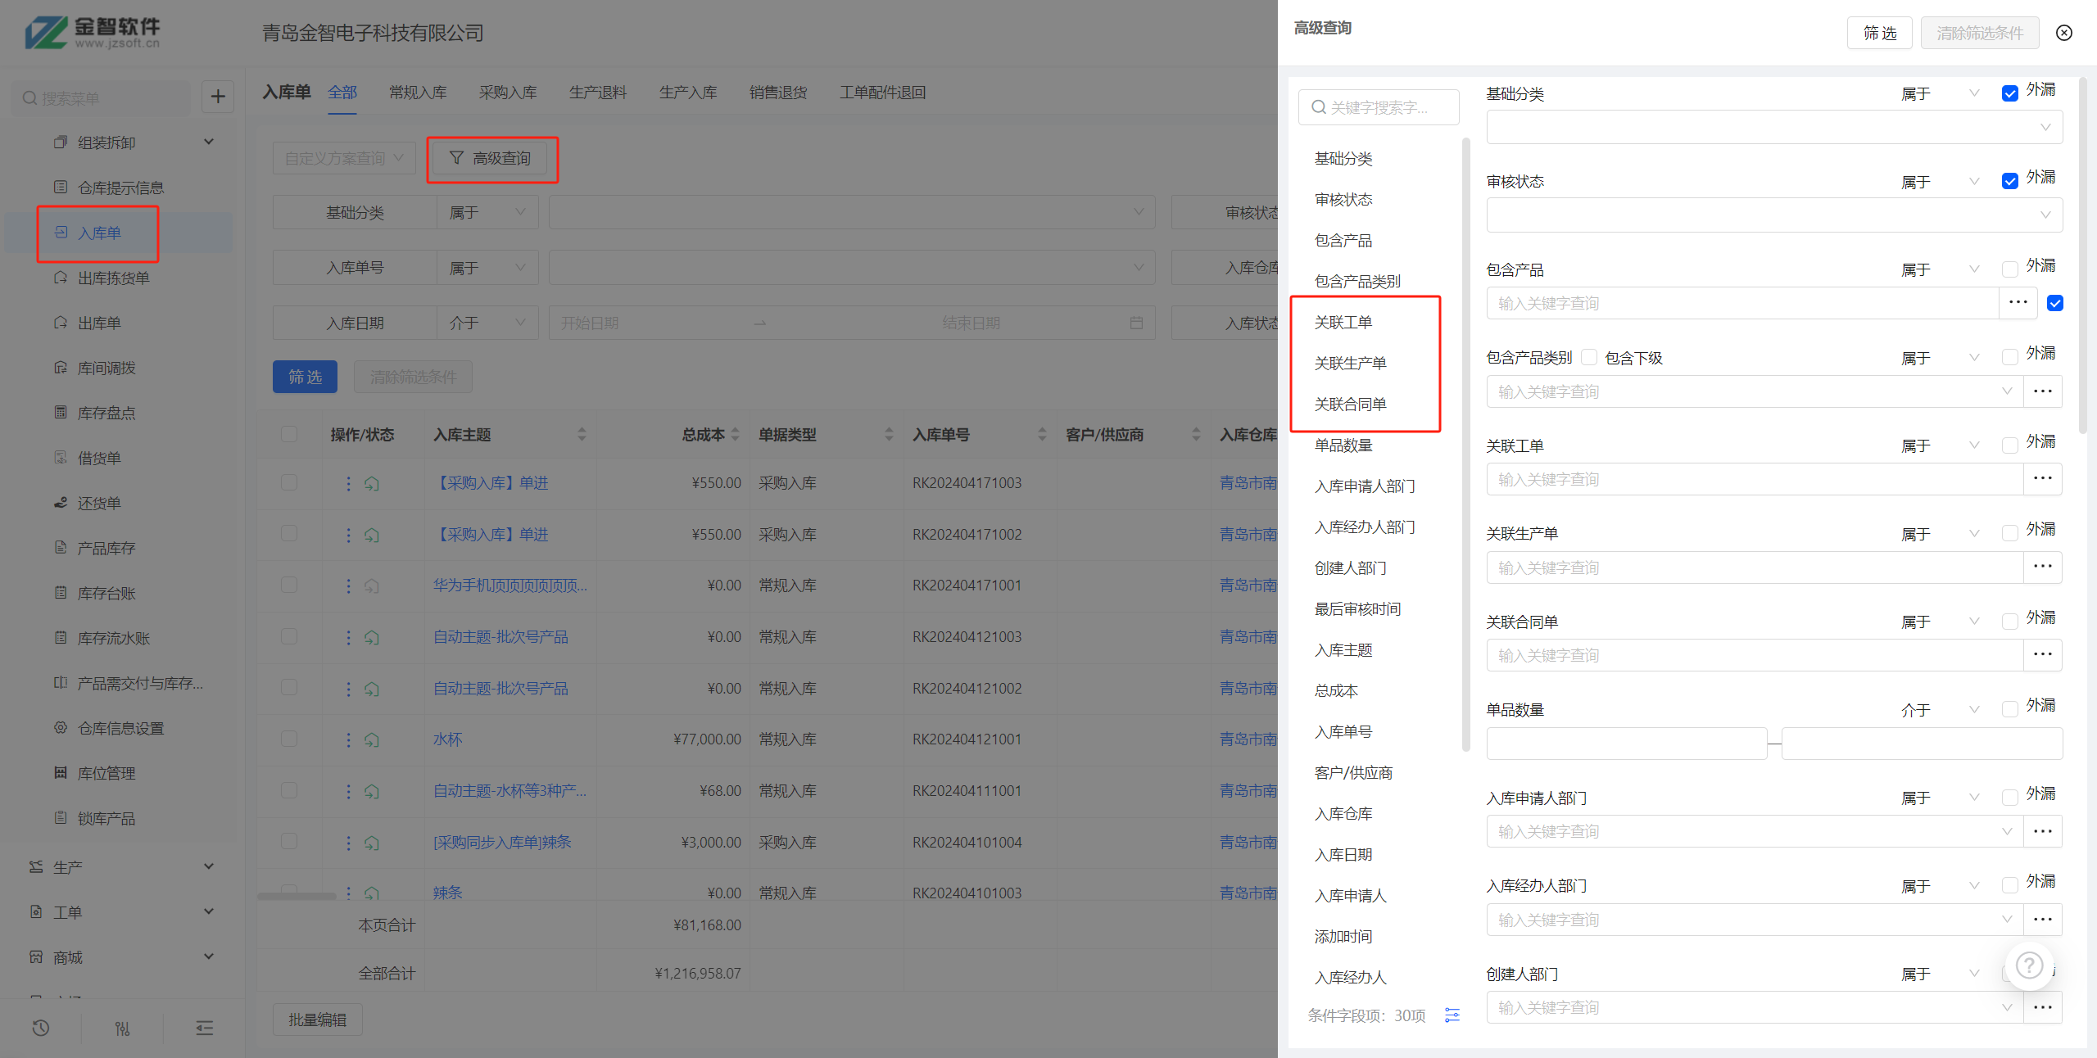Viewport: 2097px width, 1058px height.
Task: Close the advanced query panel
Action: (2063, 33)
